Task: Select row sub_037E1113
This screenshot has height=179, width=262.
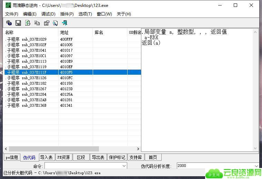Action: click(72, 61)
